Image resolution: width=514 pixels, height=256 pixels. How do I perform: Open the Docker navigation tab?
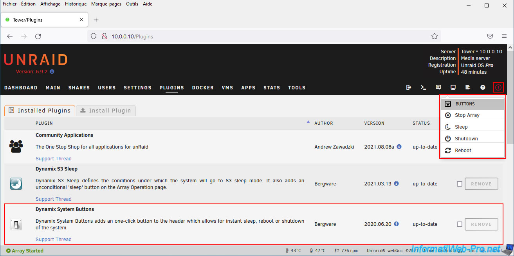click(203, 88)
